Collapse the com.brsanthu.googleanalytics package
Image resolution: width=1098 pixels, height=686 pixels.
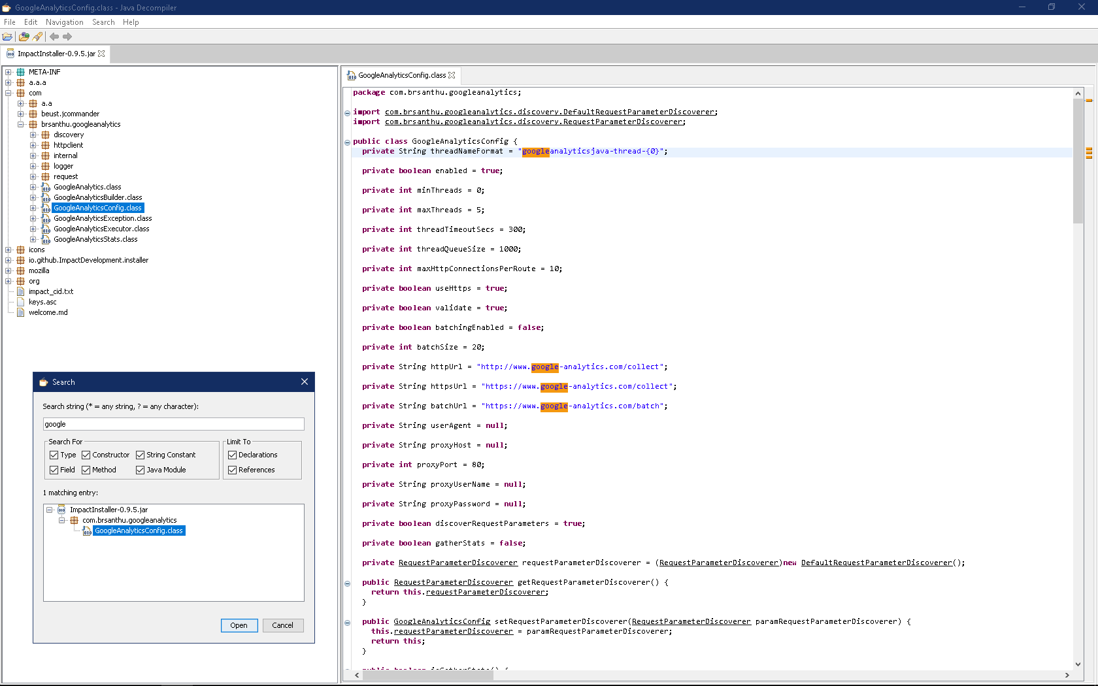20,124
